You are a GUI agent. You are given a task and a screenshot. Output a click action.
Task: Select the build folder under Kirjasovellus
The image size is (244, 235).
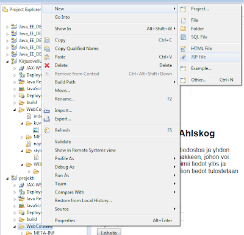point(32,102)
